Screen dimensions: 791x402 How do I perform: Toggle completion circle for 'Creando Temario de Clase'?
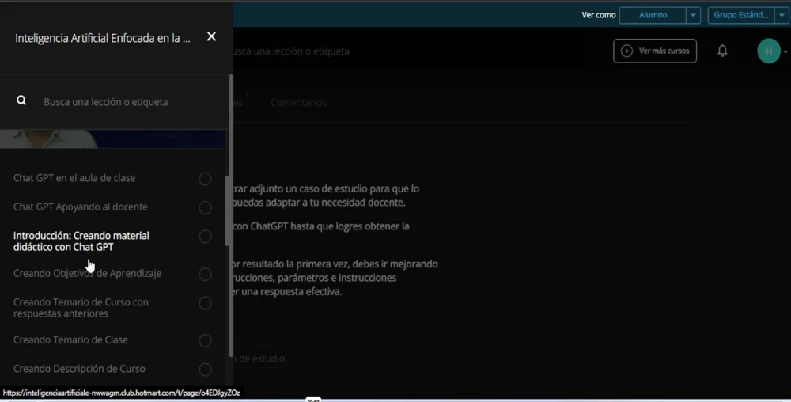205,340
